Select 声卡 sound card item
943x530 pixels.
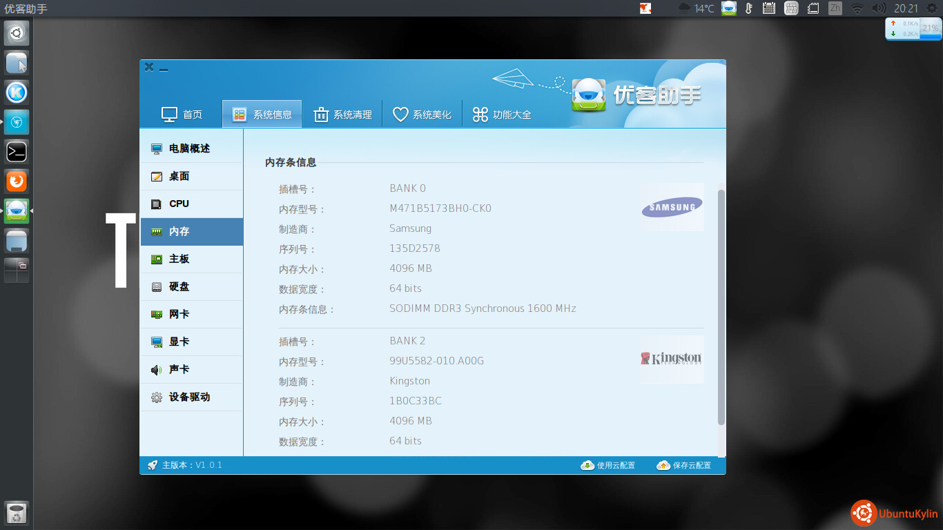[179, 369]
